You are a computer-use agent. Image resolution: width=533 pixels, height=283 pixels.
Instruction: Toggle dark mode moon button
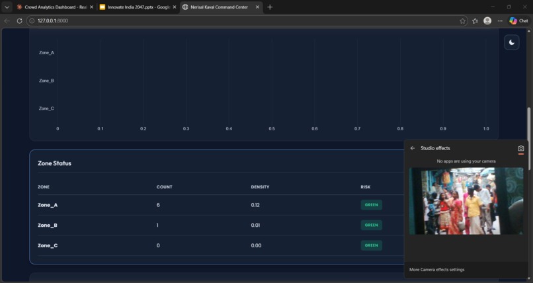[512, 42]
